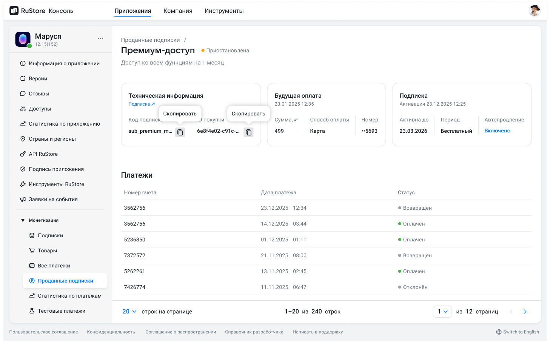Image resolution: width=550 pixels, height=341 pixels.
Task: Click the RuStore logo icon
Action: coord(14,11)
